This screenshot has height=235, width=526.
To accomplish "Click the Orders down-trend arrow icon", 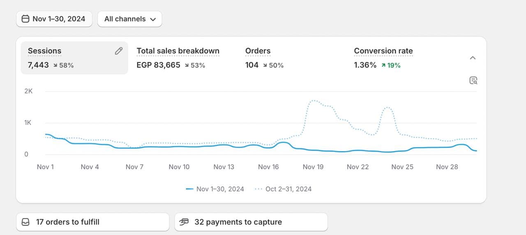I will 265,65.
